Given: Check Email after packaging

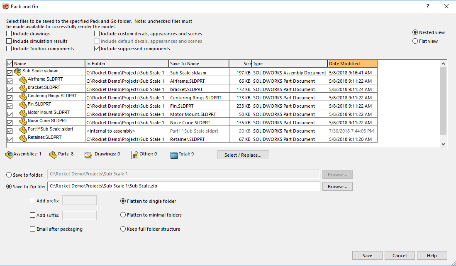Looking at the screenshot, I should tap(32, 229).
